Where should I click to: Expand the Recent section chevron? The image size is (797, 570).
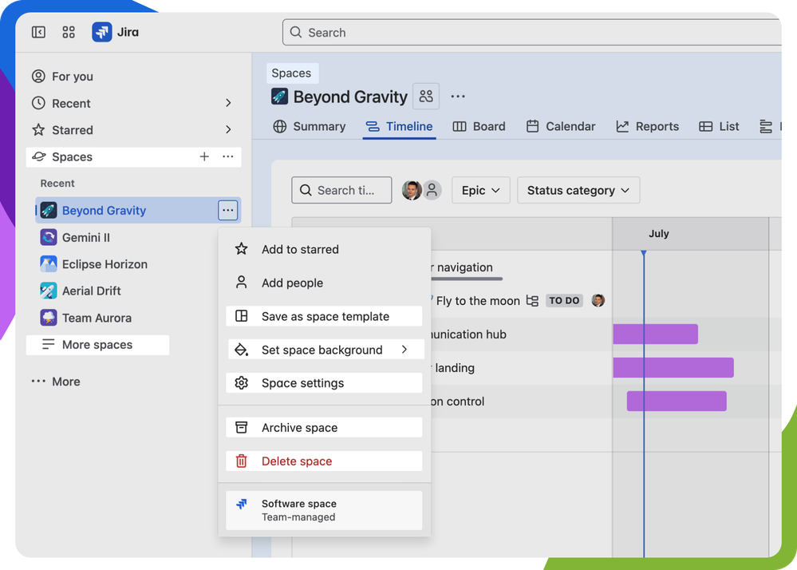coord(228,103)
